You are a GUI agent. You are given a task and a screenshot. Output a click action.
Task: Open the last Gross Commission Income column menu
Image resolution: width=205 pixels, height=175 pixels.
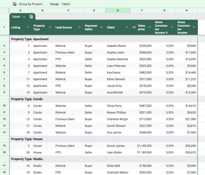194,27
